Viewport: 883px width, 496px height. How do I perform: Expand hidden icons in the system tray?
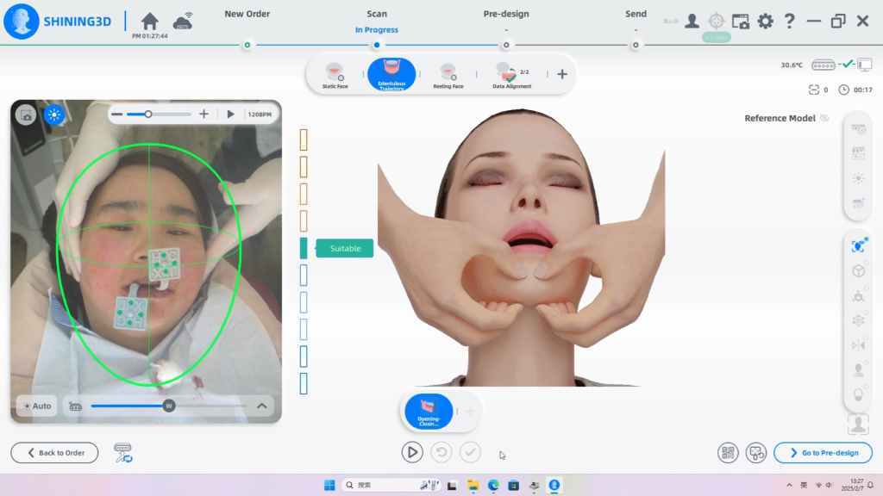tap(791, 485)
